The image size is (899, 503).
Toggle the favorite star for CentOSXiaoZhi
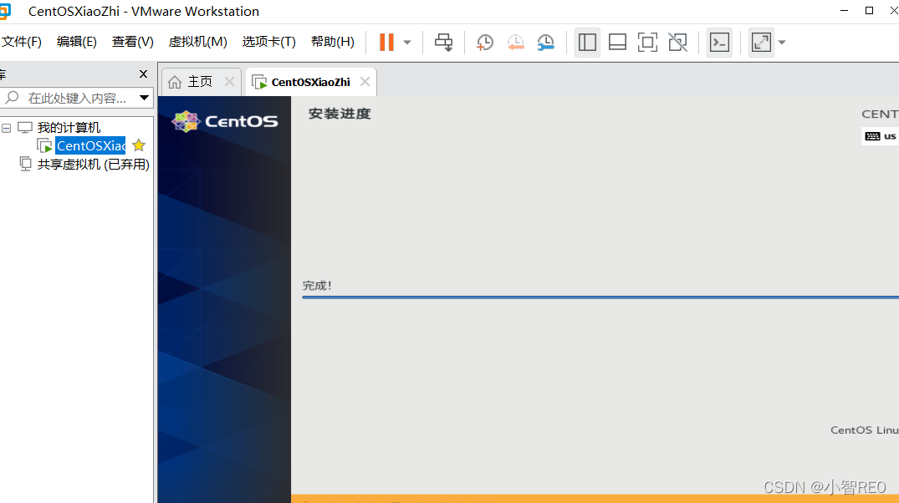tap(139, 145)
